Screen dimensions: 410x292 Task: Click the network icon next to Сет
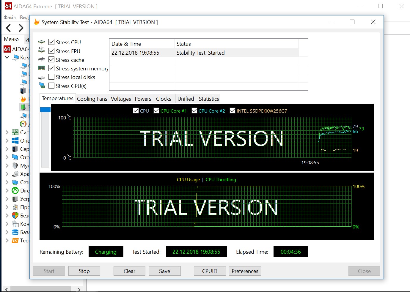(x=15, y=182)
